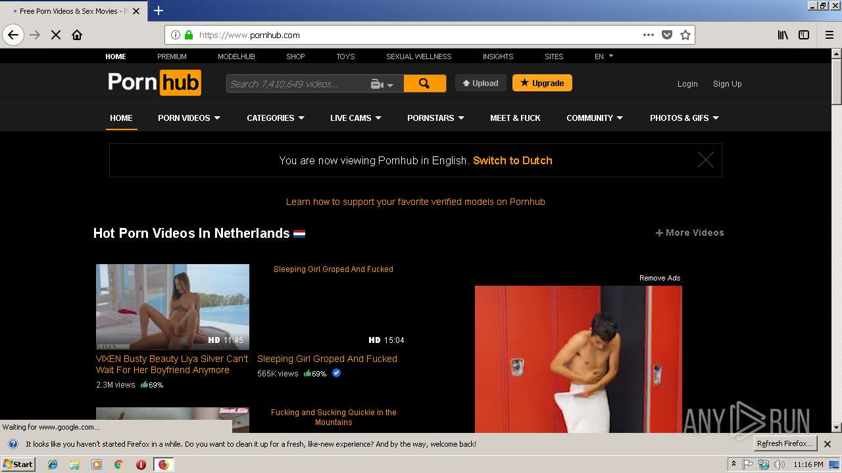Open SHOP in the top bar

point(295,56)
